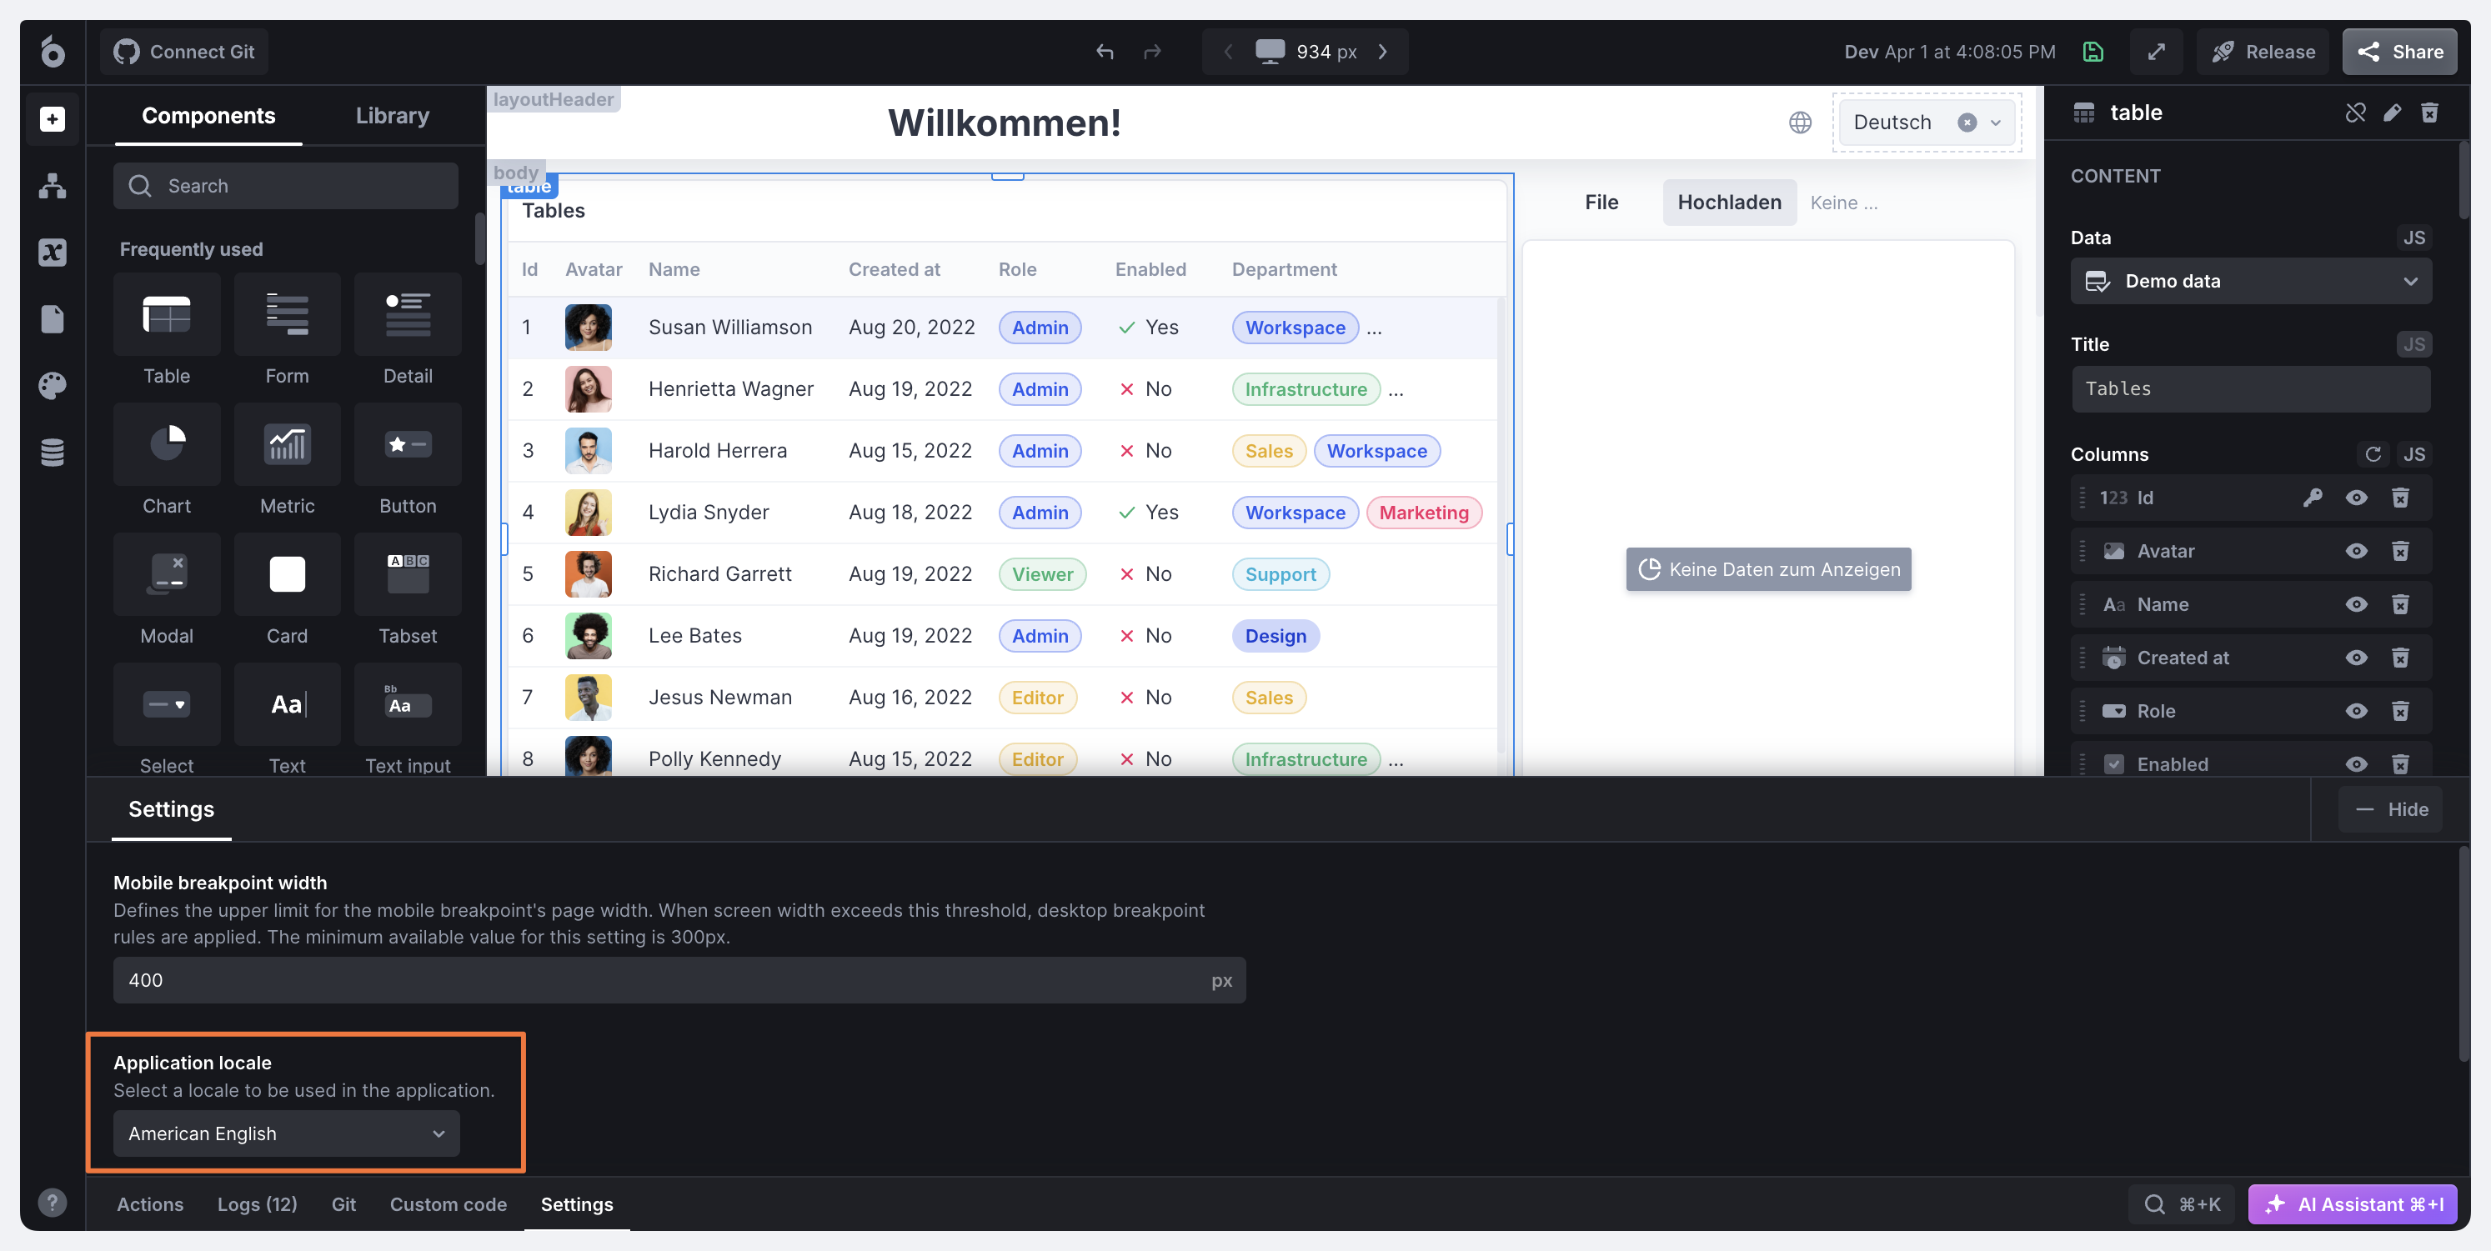Open the Demo data dropdown
The height and width of the screenshot is (1251, 2491).
(x=2250, y=282)
